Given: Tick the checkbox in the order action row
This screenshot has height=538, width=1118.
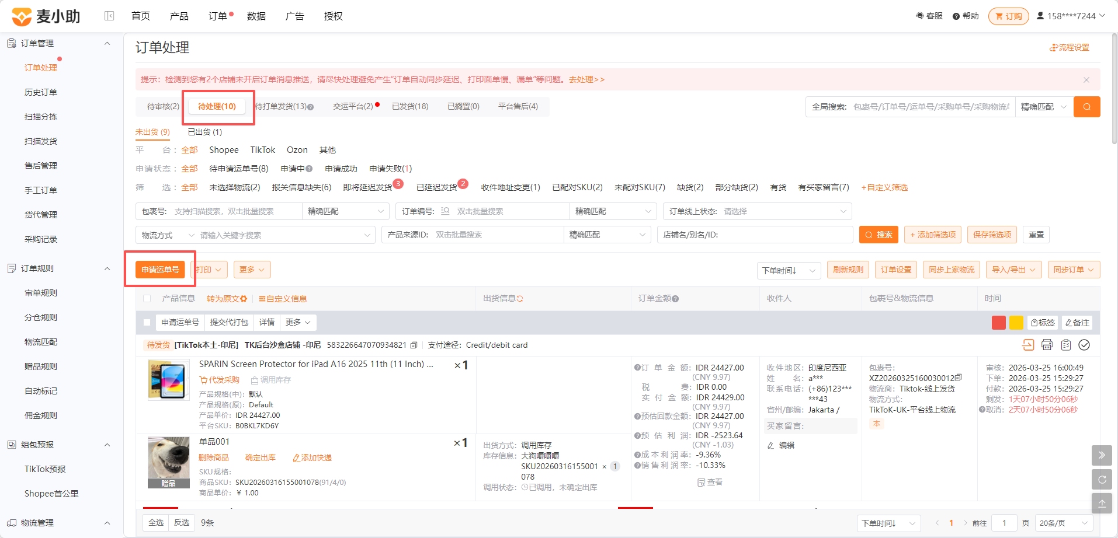Looking at the screenshot, I should click(147, 322).
